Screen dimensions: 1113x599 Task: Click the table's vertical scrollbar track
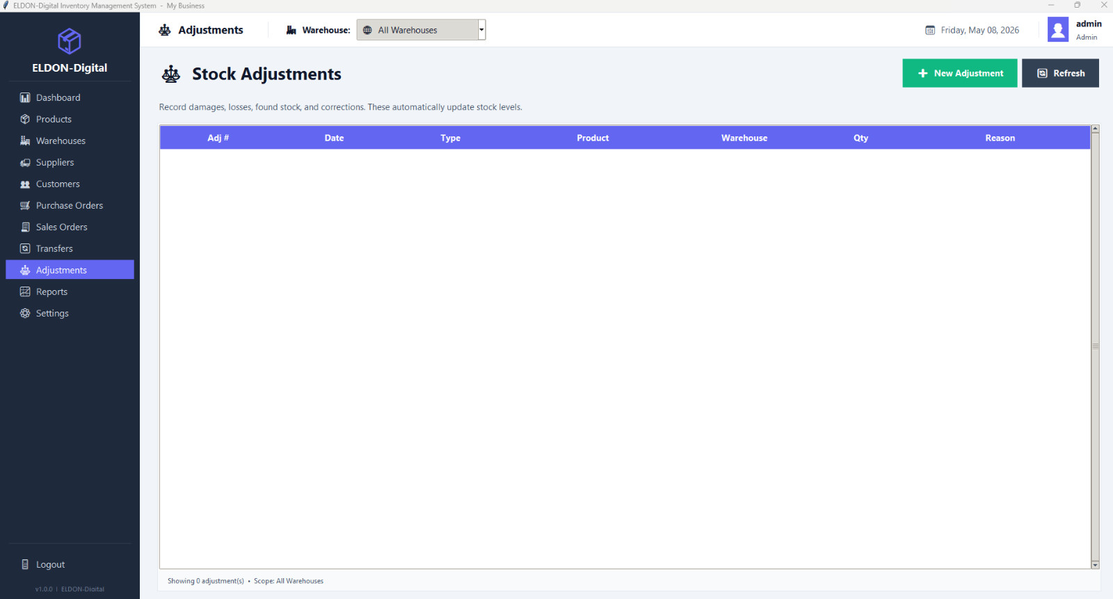1096,346
